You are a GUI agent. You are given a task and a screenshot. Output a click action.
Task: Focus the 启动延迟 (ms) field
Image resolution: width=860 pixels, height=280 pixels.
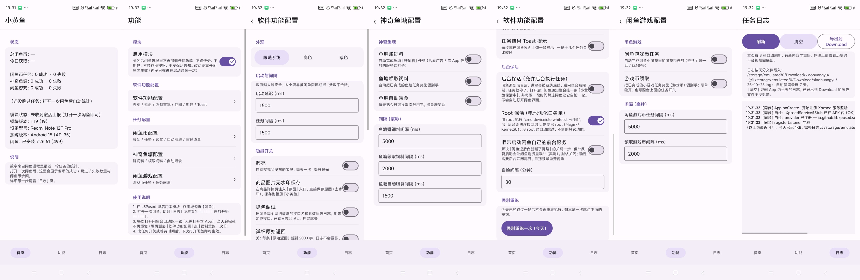click(307, 106)
